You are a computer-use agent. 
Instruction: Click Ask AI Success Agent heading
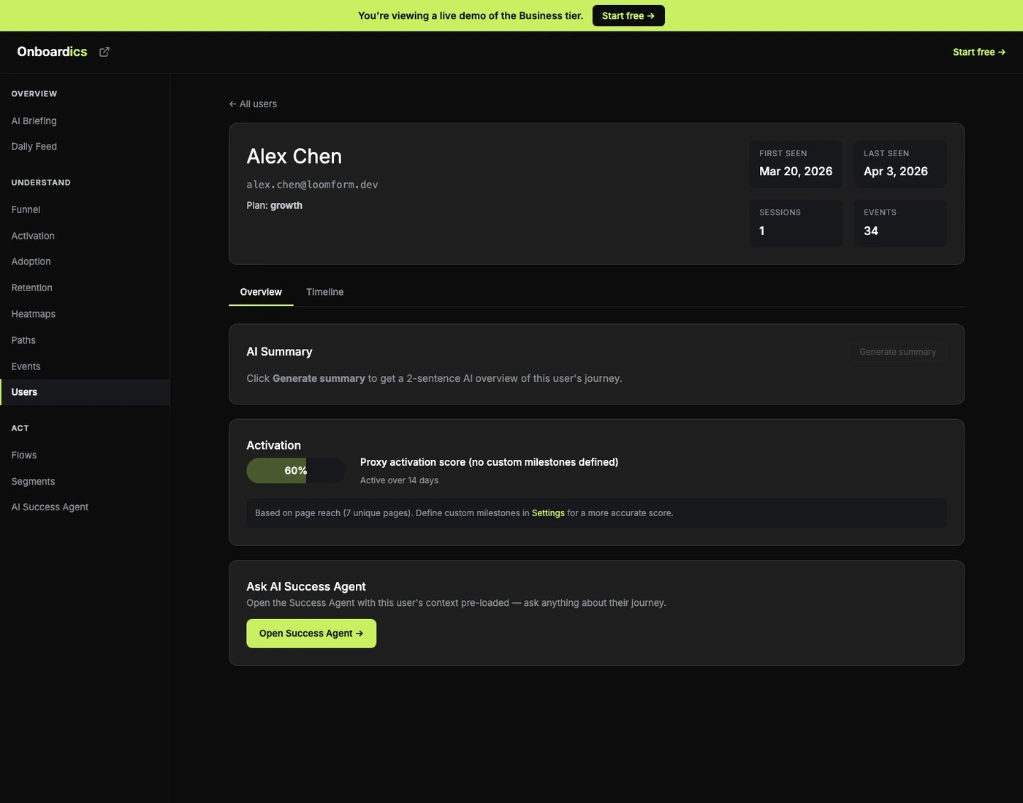click(306, 587)
